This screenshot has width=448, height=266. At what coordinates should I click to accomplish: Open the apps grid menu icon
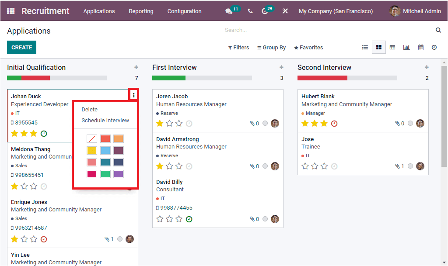click(x=10, y=10)
